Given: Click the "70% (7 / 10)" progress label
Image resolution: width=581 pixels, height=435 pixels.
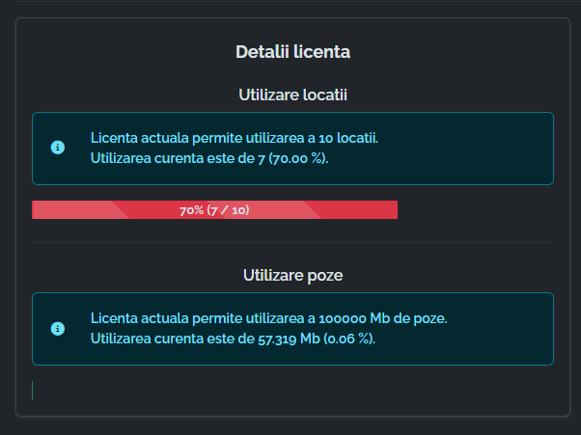Looking at the screenshot, I should tap(214, 210).
